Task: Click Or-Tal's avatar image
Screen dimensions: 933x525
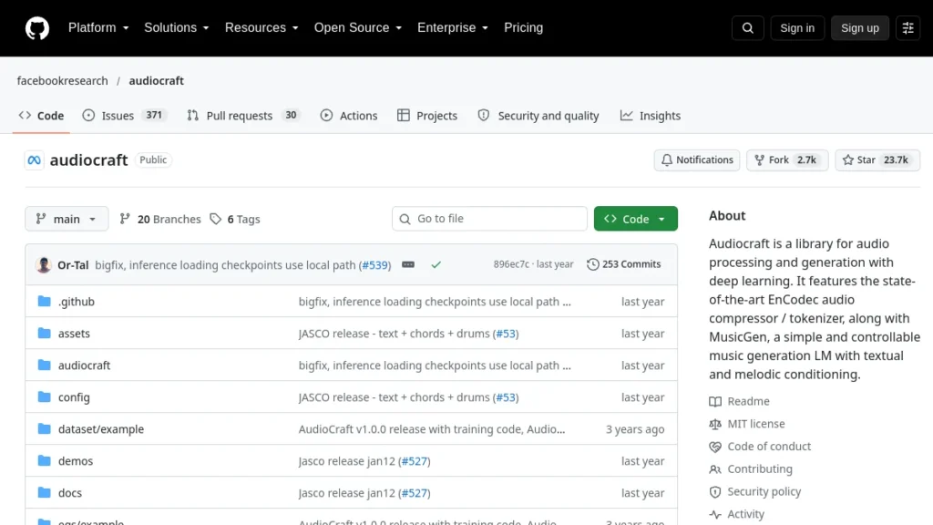Action: (44, 265)
